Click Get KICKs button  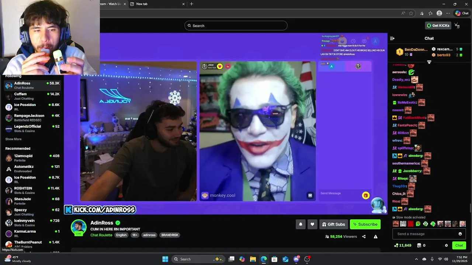pyautogui.click(x=438, y=25)
